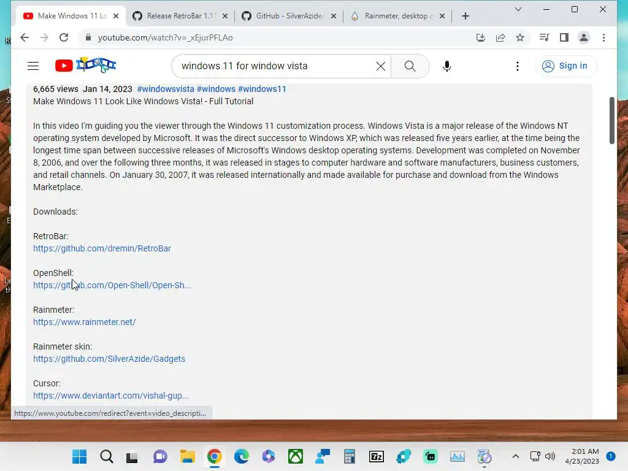Close the GitHub - SilverAzide tab
Viewport: 628px width, 471px height.
pyautogui.click(x=334, y=16)
